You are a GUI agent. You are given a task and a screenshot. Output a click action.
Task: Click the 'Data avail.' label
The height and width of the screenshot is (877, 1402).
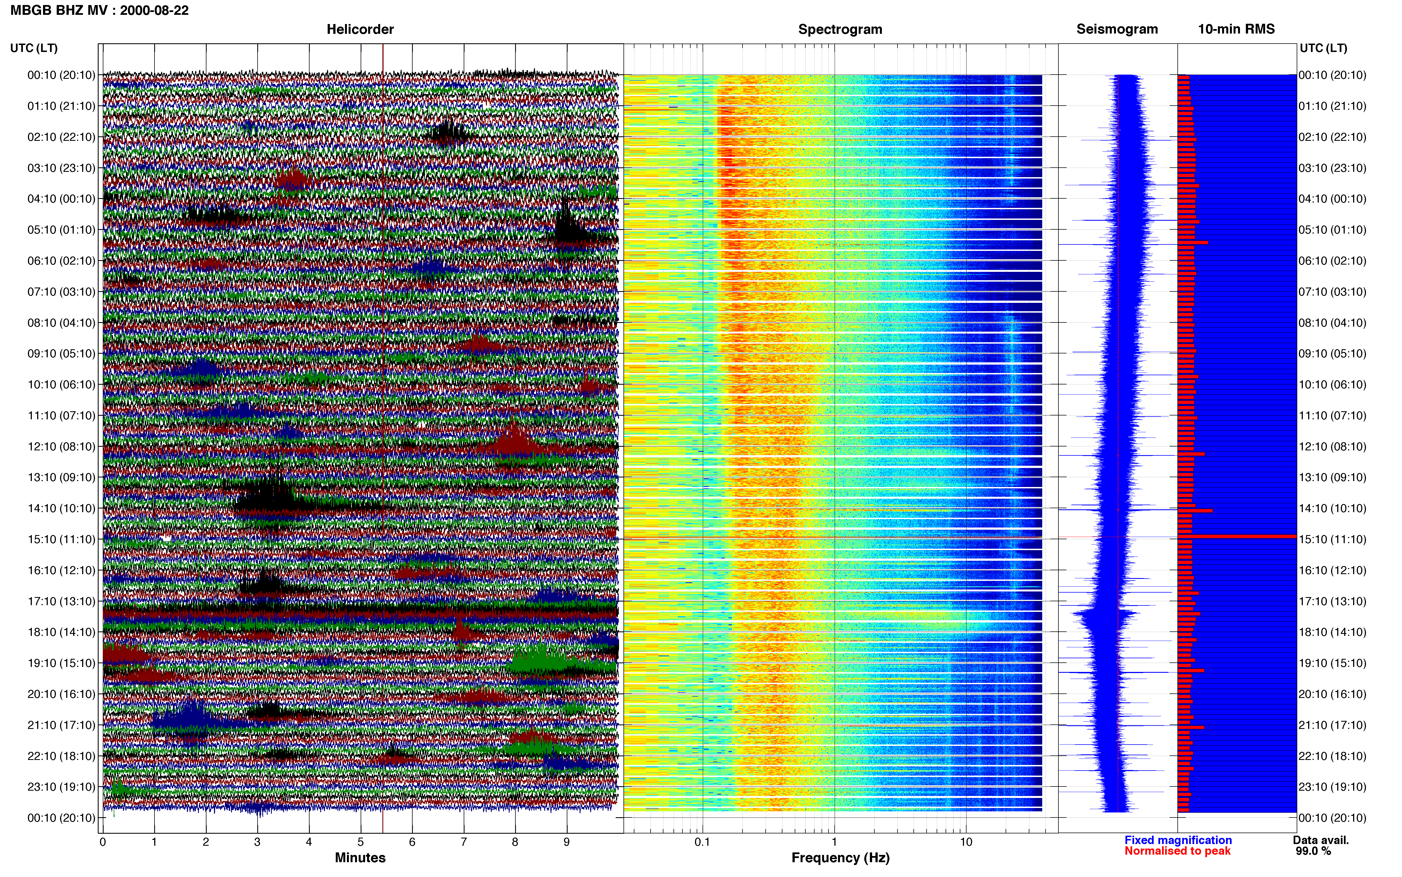[1321, 840]
